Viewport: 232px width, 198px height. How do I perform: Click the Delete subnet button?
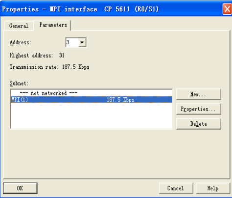199,124
